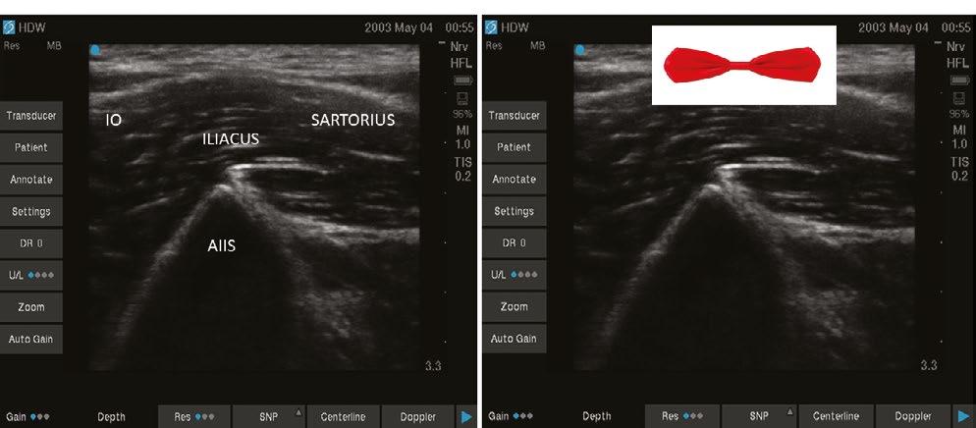Adjust the Gain dots control in the left panel
The height and width of the screenshot is (428, 976).
(28, 417)
